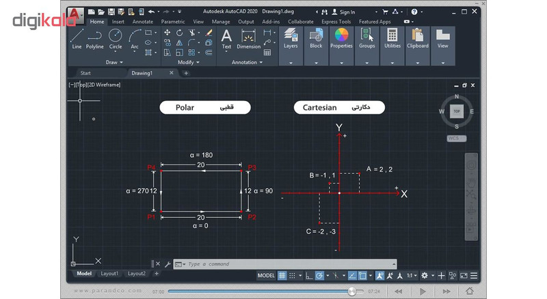
Task: Choose the Arc tool
Action: pos(134,39)
